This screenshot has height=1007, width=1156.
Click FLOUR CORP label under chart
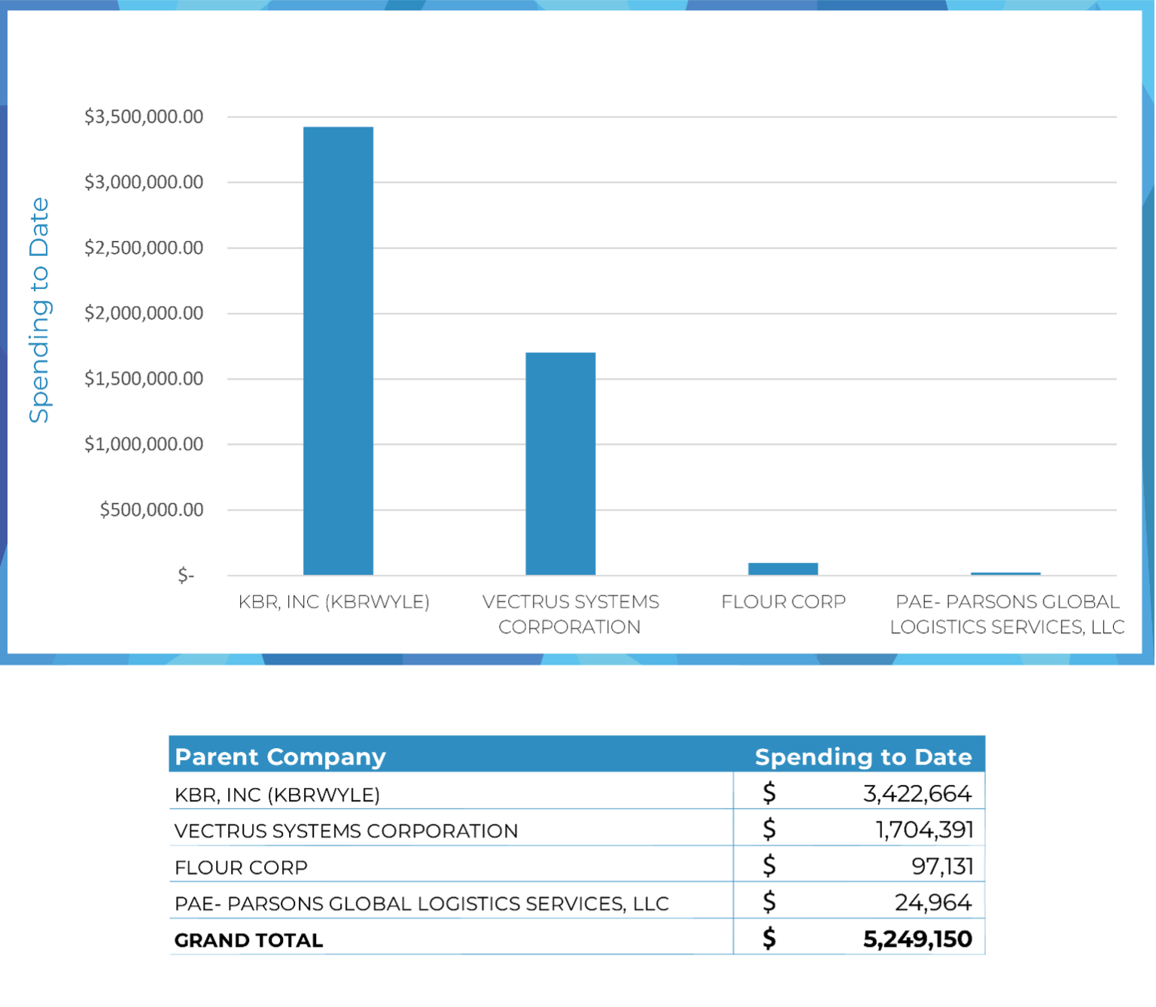[x=783, y=602]
